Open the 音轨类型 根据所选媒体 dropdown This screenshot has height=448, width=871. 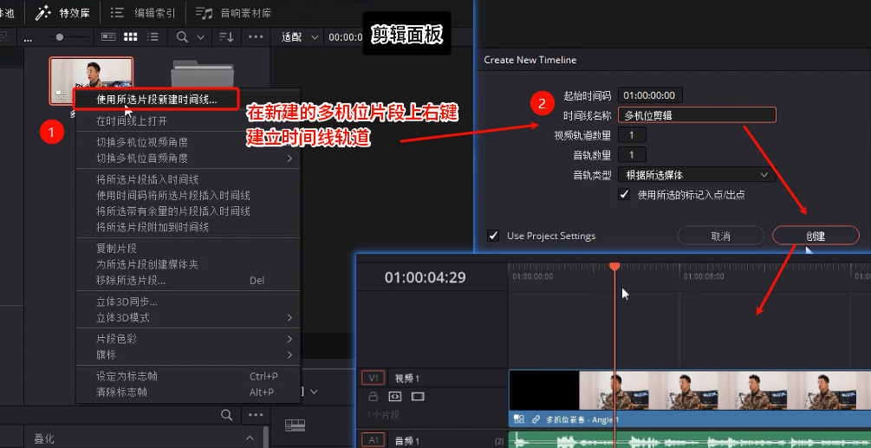[x=697, y=175]
